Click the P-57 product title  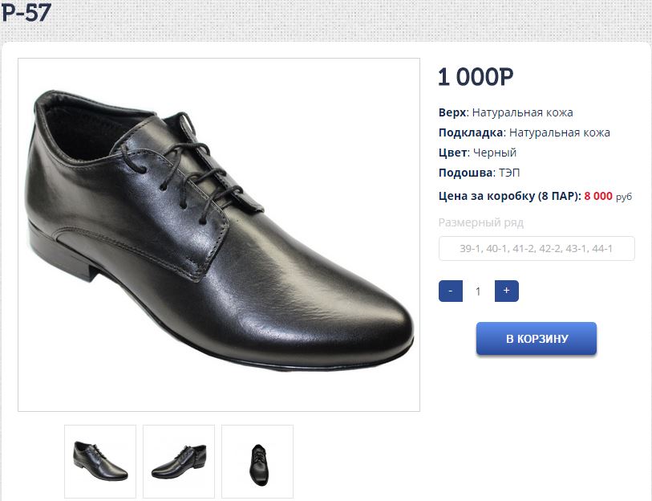[26, 12]
